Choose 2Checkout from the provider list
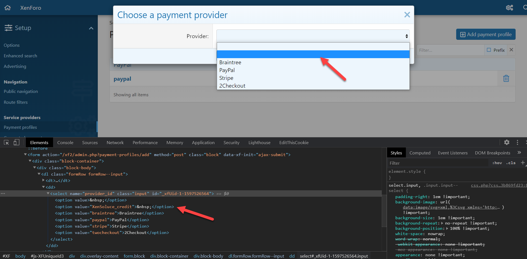The height and width of the screenshot is (259, 527). pyautogui.click(x=313, y=86)
